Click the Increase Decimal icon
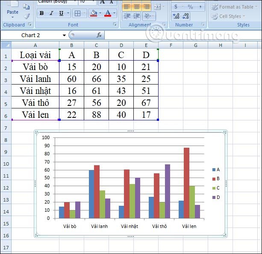This screenshot has width=262, height=254. pyautogui.click(x=176, y=17)
